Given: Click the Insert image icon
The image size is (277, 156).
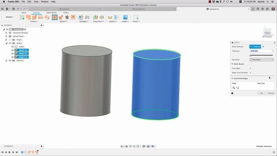Looking at the screenshot, I should pos(125,17).
